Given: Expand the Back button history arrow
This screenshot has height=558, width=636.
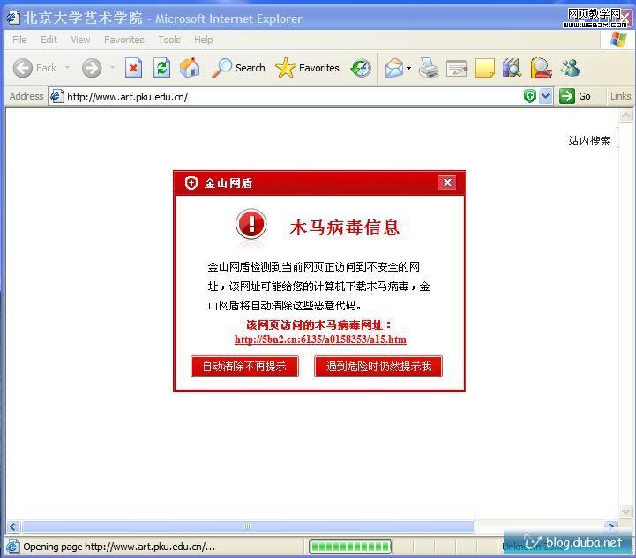Looking at the screenshot, I should 67,68.
